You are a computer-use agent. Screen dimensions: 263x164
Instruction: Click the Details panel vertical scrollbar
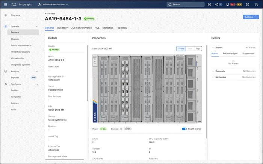[88, 73]
